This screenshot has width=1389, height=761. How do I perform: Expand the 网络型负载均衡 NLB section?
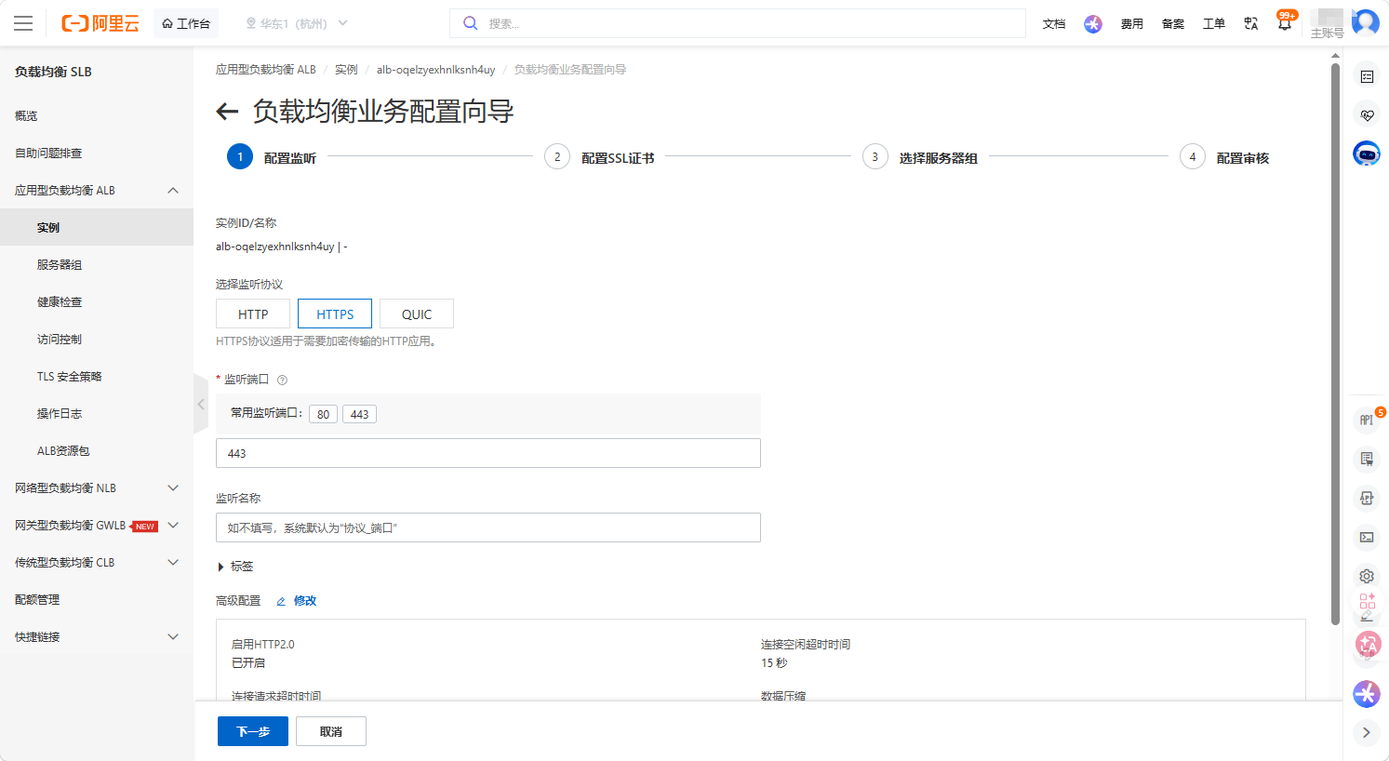[97, 488]
